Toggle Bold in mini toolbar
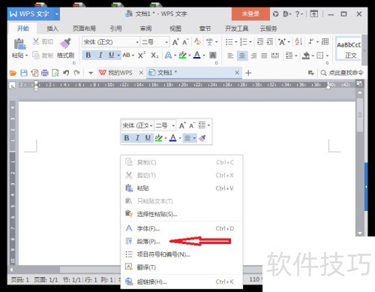Screen dimensions: 375x292 127,138
